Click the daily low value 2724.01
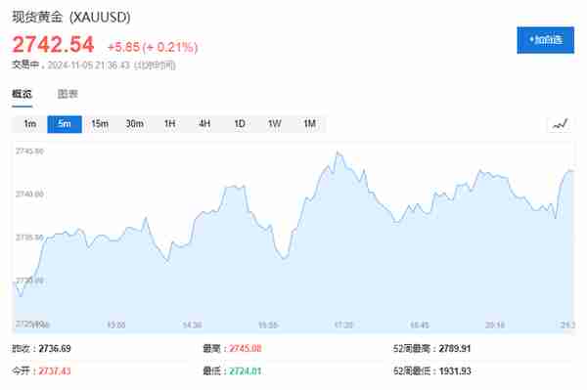 pos(246,371)
